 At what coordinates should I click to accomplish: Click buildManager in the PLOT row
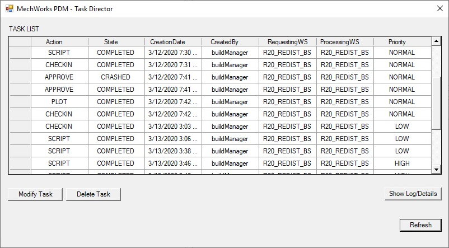click(x=230, y=102)
